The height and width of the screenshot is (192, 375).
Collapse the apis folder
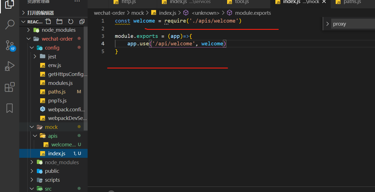pos(35,136)
